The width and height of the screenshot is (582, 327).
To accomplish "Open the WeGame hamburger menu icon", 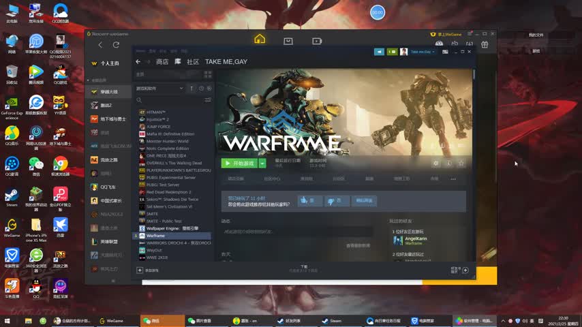I will click(470, 34).
